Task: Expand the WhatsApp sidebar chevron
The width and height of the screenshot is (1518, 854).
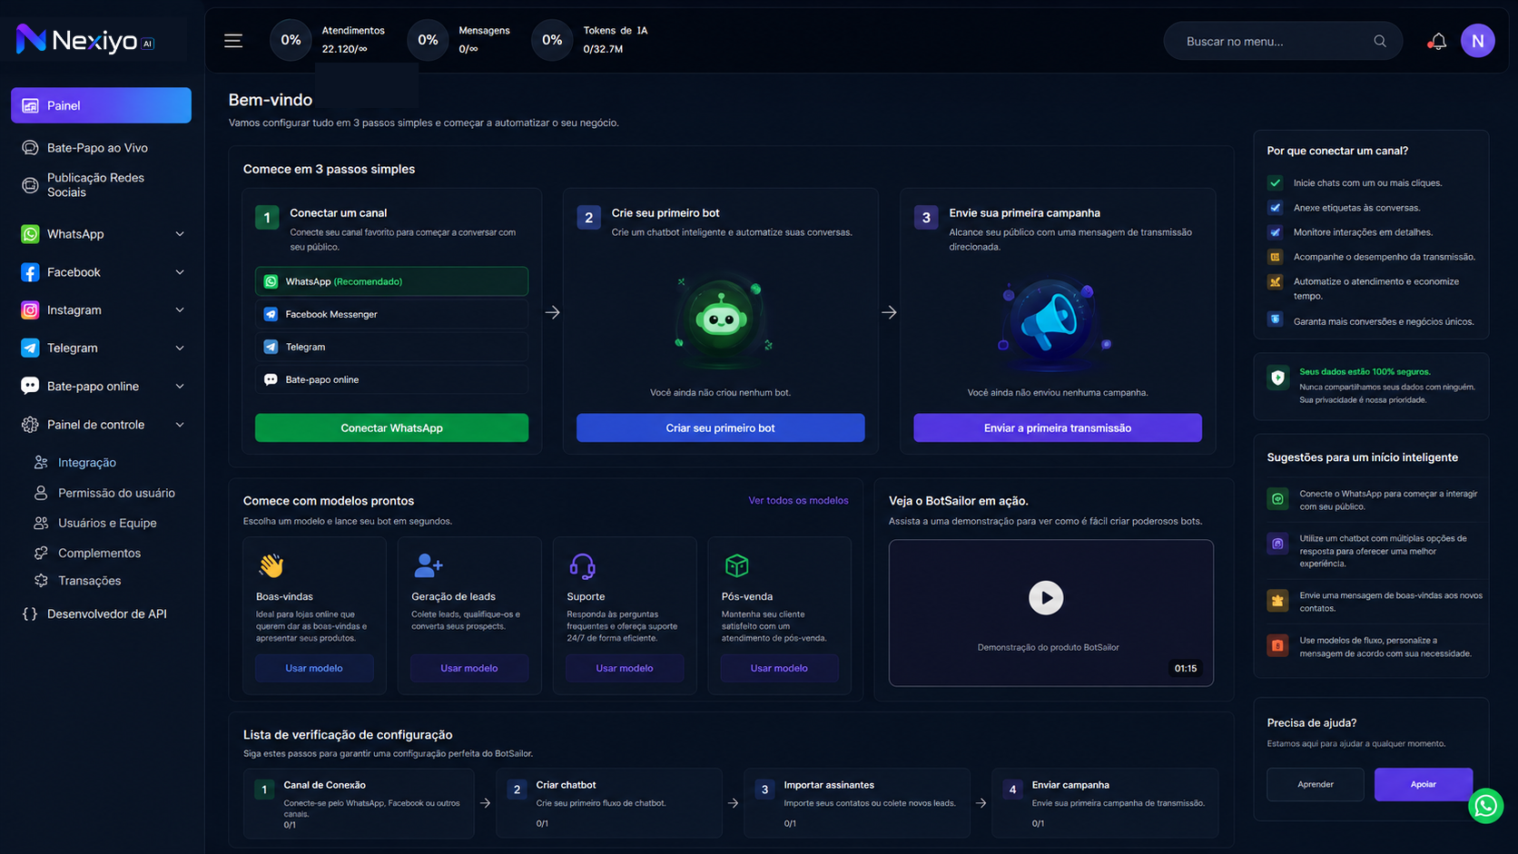Action: 180,234
